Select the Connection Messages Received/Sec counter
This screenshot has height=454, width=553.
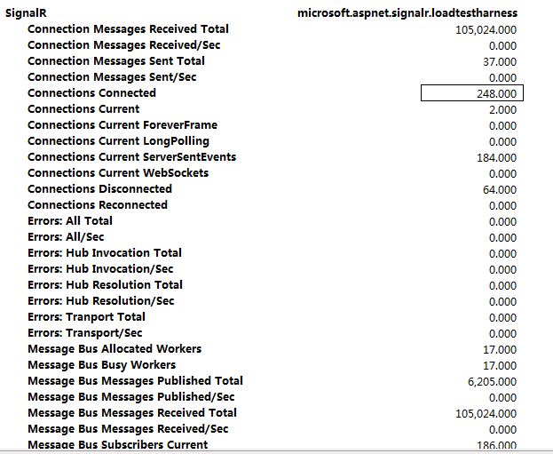coord(123,45)
